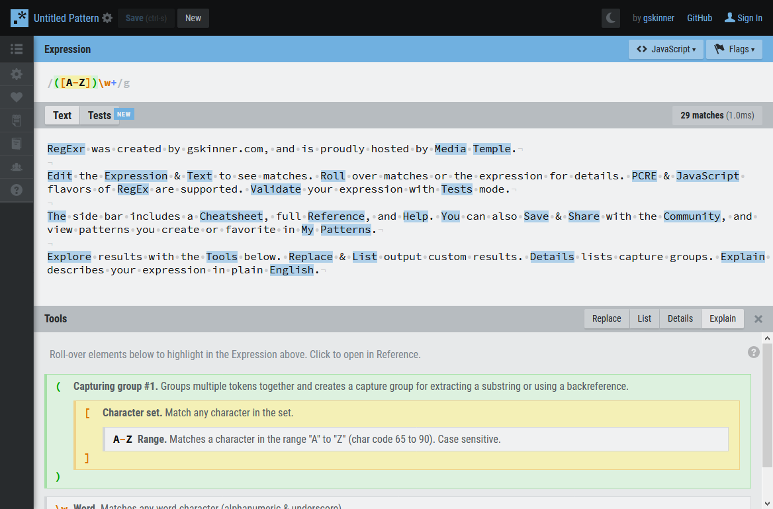The height and width of the screenshot is (509, 773).
Task: Click the highlighted match 'PCRE' in text
Action: 645,176
